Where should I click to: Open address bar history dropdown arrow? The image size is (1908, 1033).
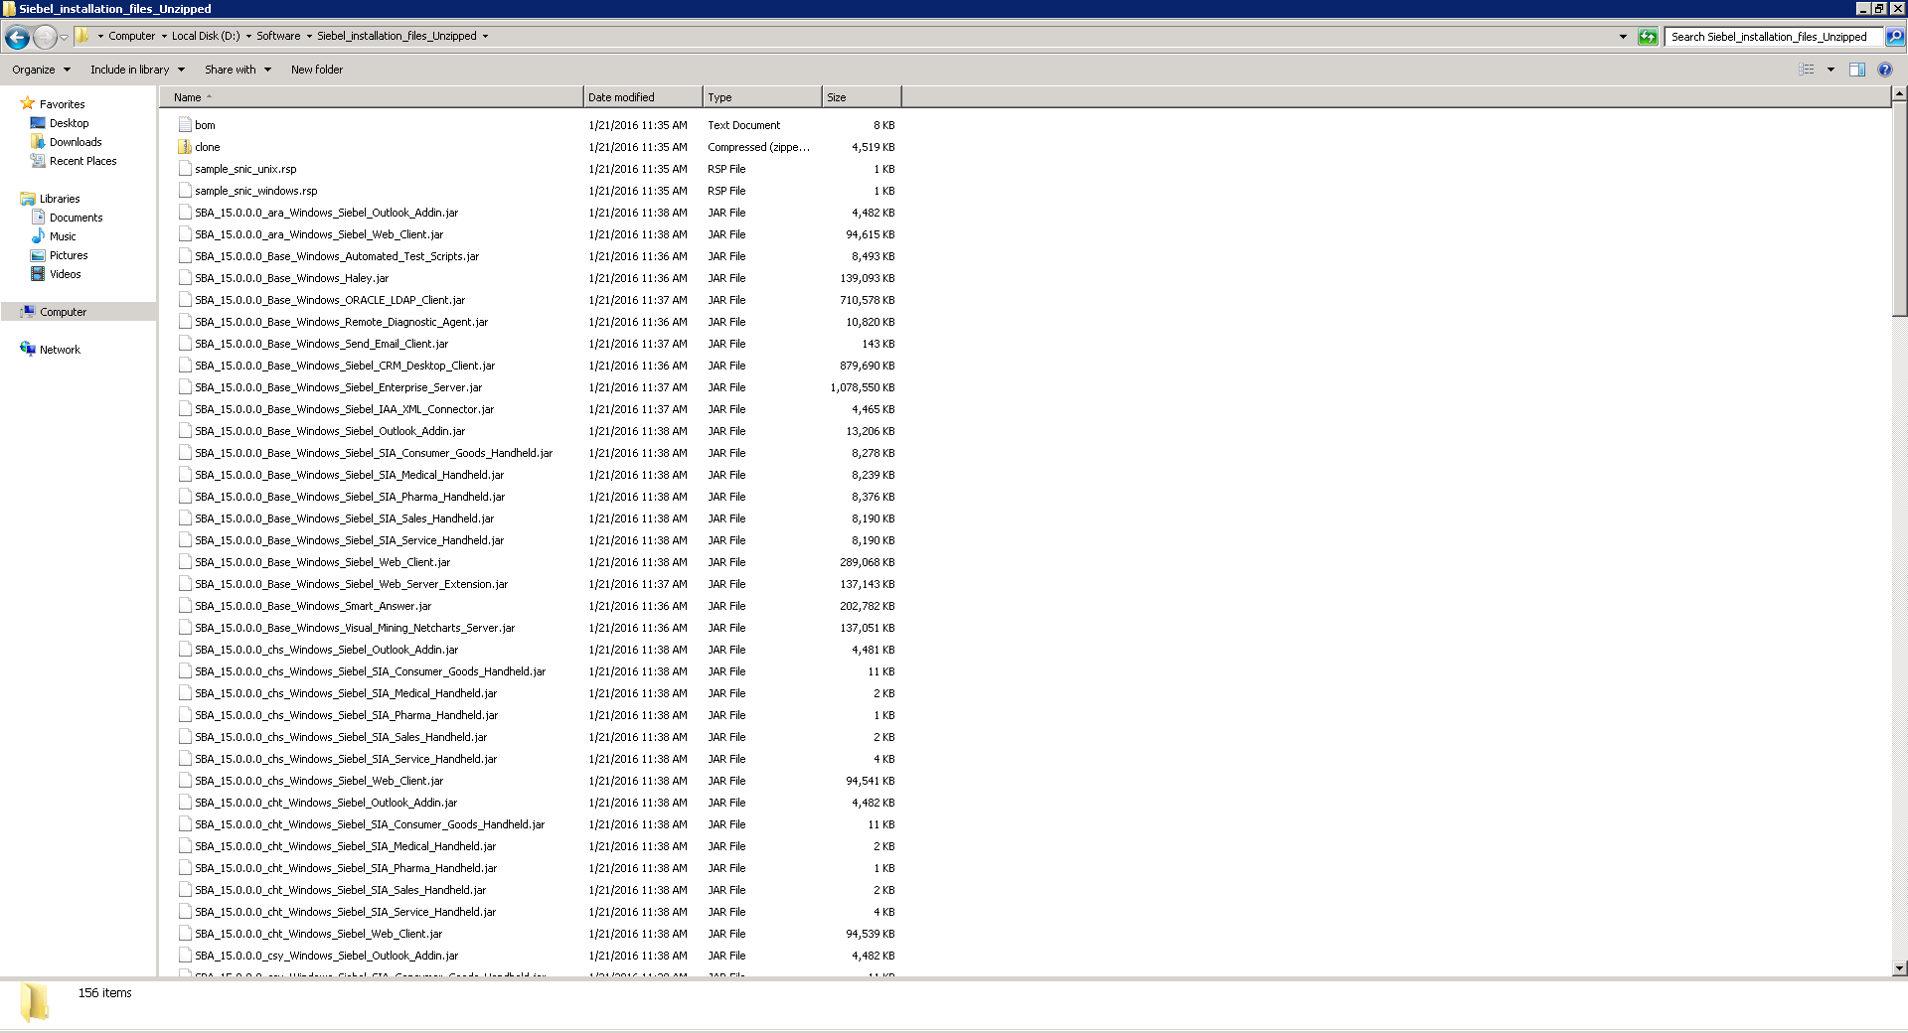click(x=1623, y=37)
